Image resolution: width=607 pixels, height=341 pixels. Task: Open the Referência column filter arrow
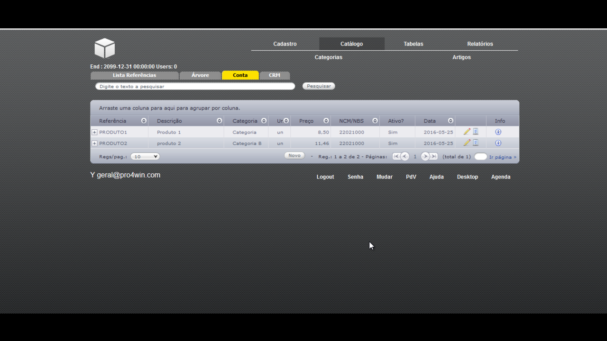pyautogui.click(x=144, y=121)
